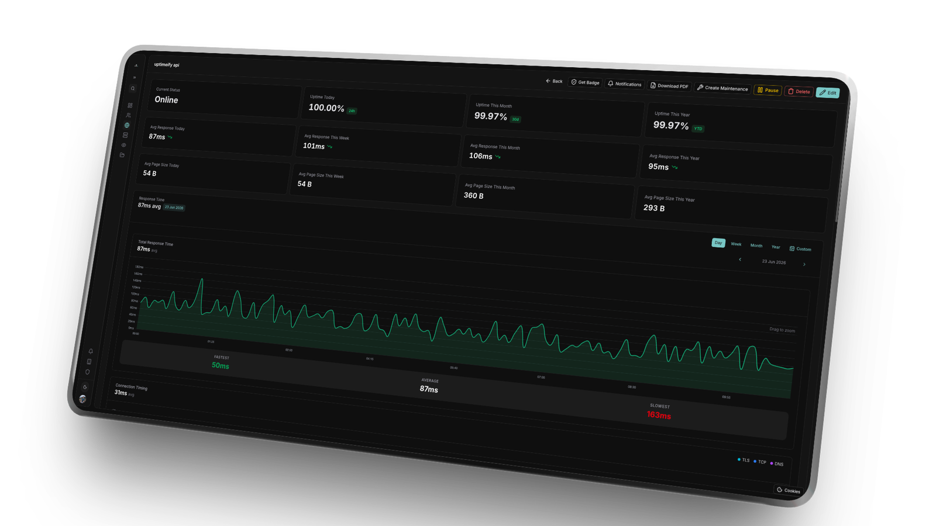Select the globe monitors icon in sidebar
The width and height of the screenshot is (936, 526).
coord(126,125)
